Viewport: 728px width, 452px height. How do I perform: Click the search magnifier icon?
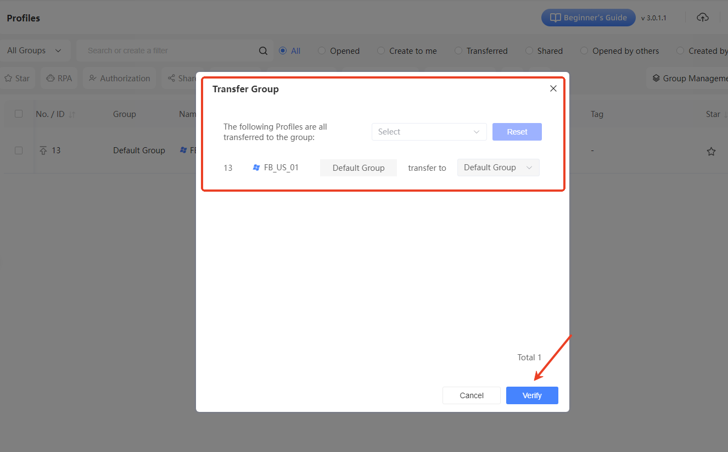point(263,51)
